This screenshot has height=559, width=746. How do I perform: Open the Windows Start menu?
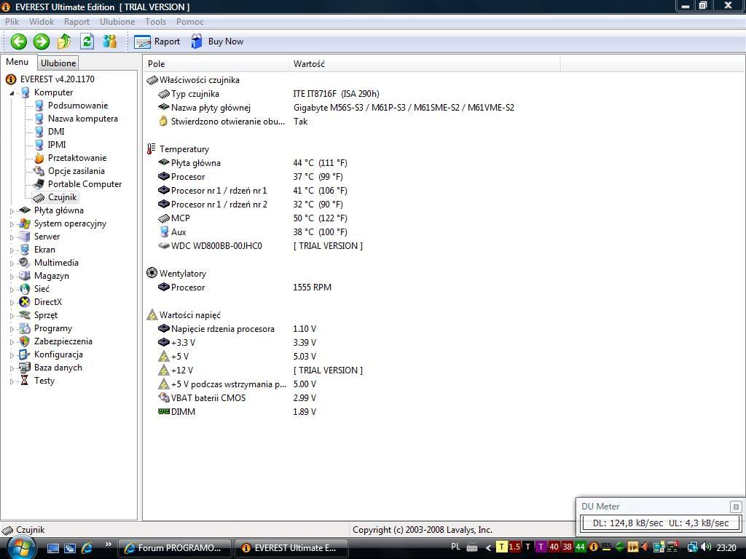tap(21, 548)
